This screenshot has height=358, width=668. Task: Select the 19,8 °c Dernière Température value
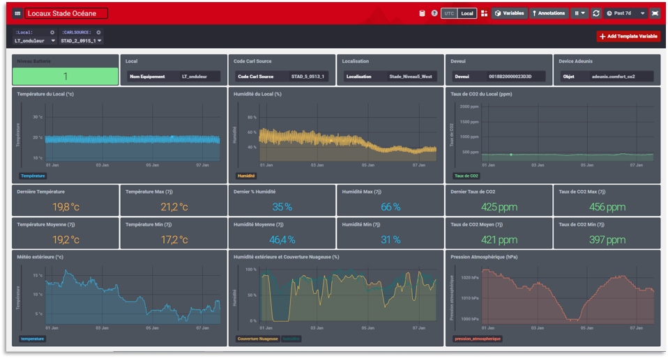[x=66, y=207]
